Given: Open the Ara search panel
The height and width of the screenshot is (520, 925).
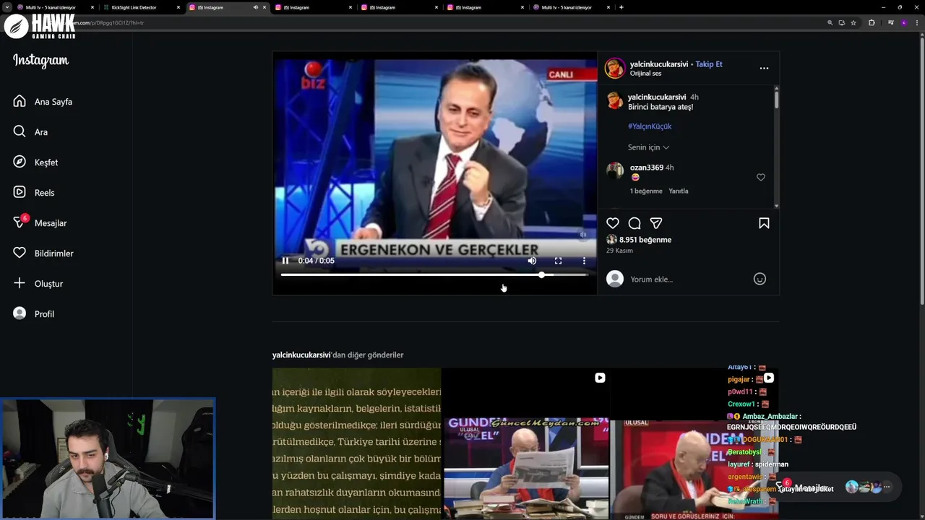Looking at the screenshot, I should (x=31, y=132).
